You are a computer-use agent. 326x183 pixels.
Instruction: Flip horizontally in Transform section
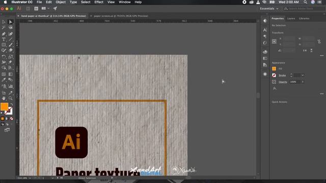pos(305,50)
